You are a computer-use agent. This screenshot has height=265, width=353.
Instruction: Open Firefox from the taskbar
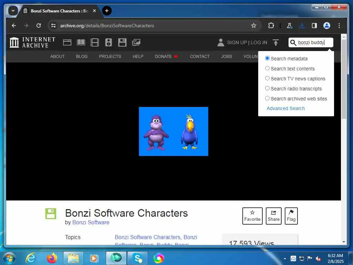pos(52,258)
